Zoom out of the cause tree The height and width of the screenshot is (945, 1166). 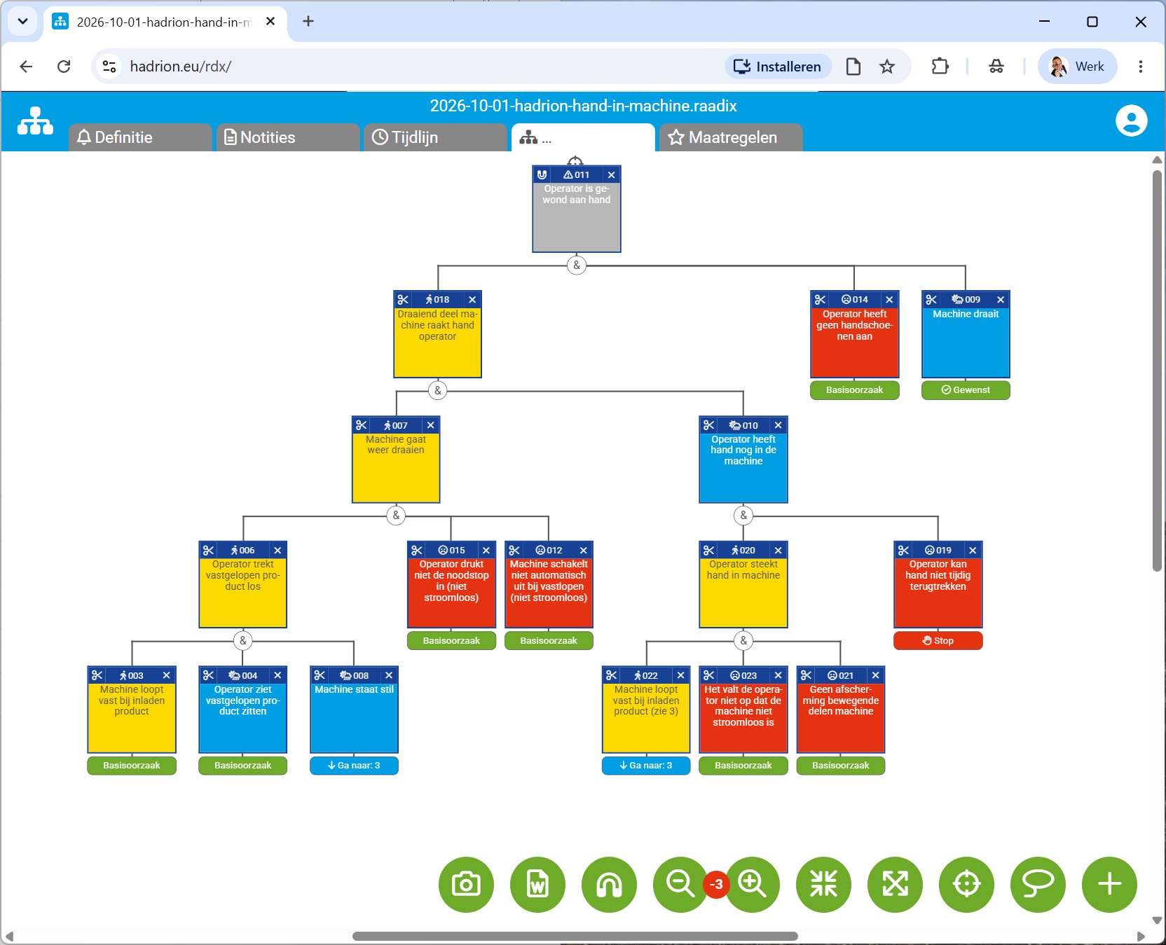pyautogui.click(x=680, y=884)
